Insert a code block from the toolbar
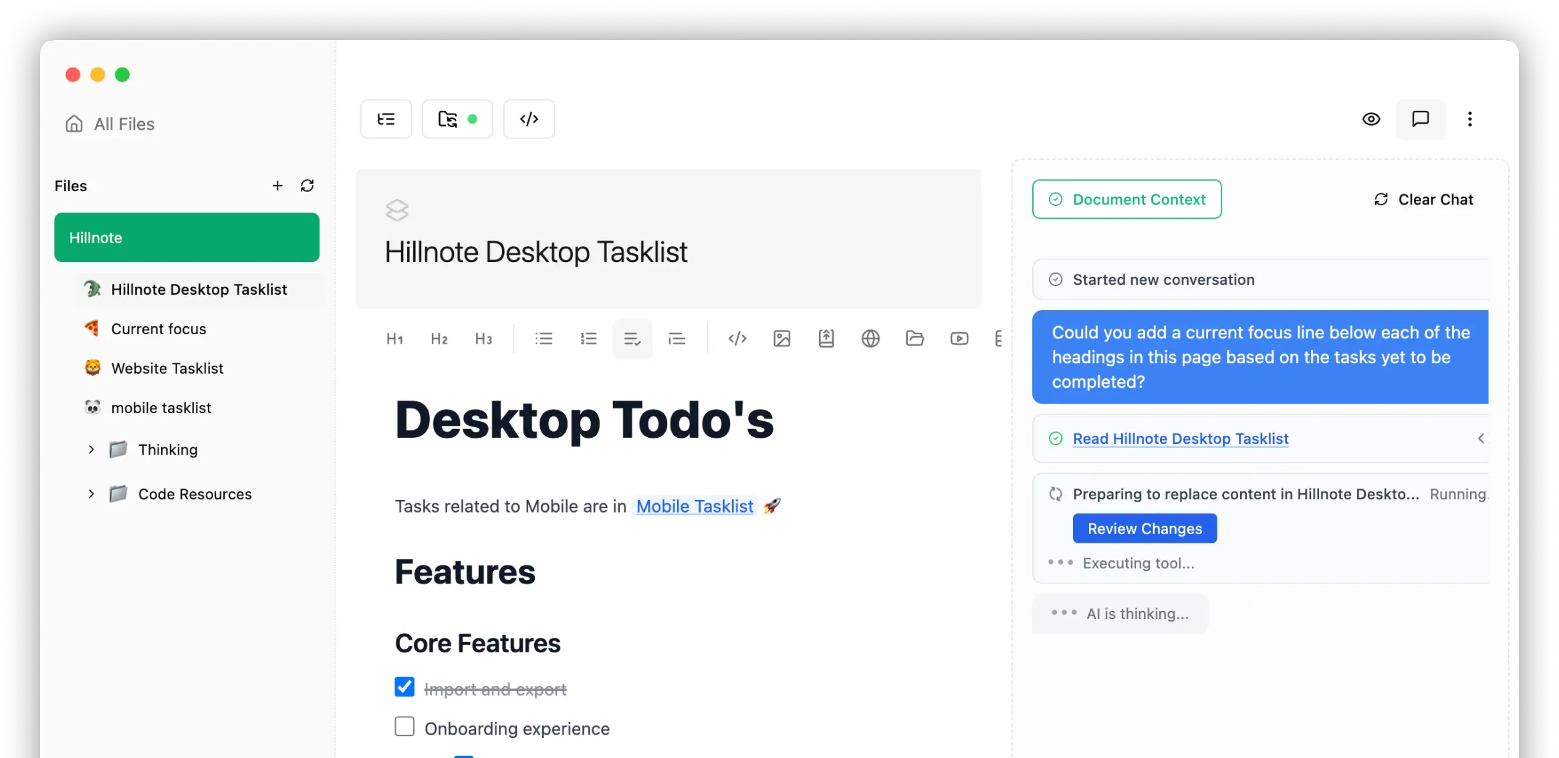Image resolution: width=1559 pixels, height=758 pixels. (737, 339)
